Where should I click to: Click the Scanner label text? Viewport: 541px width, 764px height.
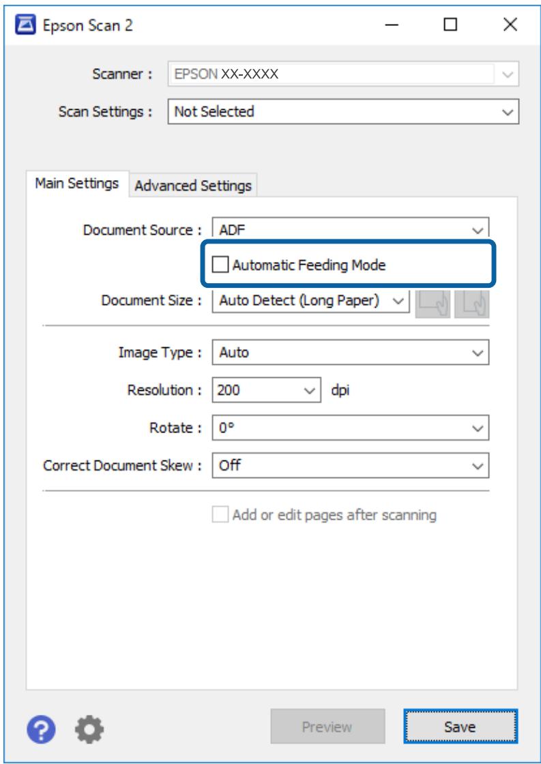(122, 74)
